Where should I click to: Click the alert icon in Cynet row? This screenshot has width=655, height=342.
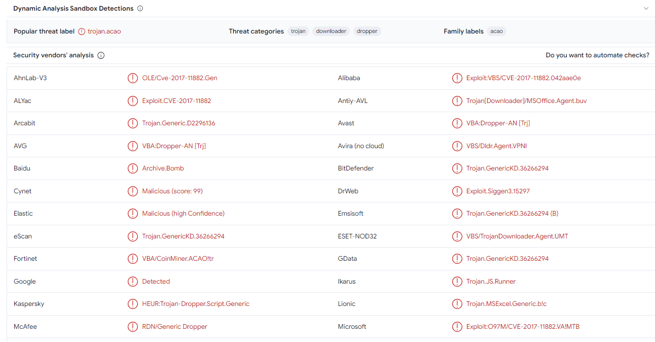pos(132,191)
